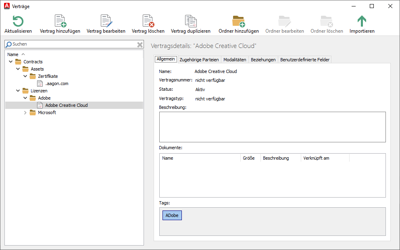The width and height of the screenshot is (400, 250).
Task: Click the Aktualisieren refresh icon
Action: coord(18,21)
